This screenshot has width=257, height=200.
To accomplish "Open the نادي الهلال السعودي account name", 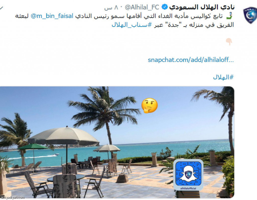I will [x=202, y=7].
